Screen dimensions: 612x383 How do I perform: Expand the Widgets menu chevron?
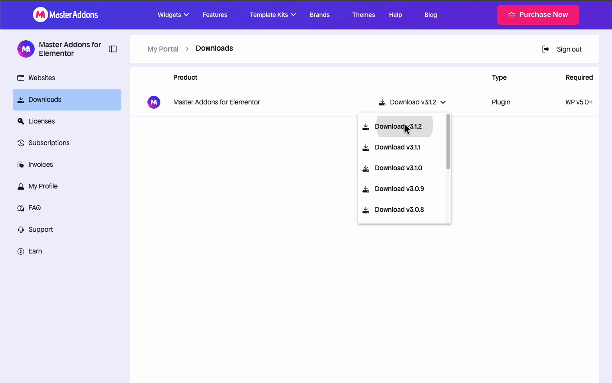click(x=186, y=15)
